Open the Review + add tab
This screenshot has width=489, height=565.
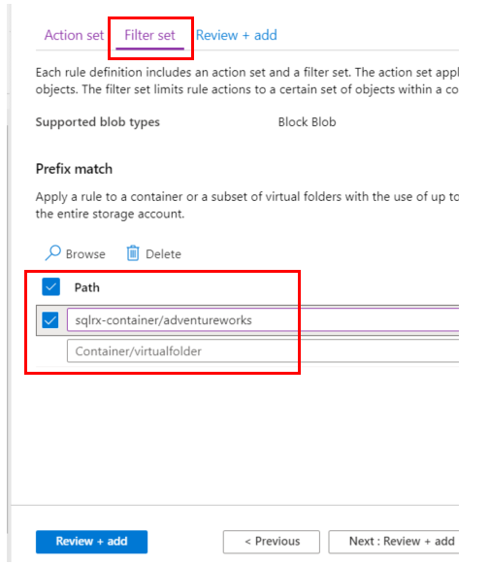click(237, 35)
